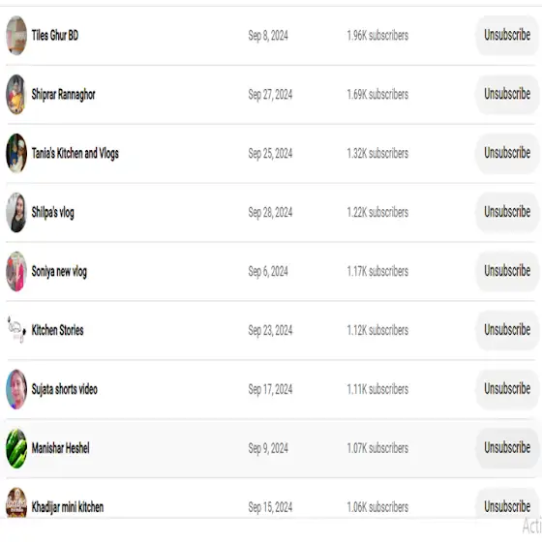
Task: Open Sujata shorts video avatar
Action: (x=16, y=389)
